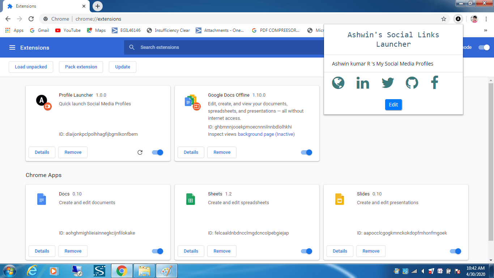
Task: Click the Search extensions field
Action: 223,47
